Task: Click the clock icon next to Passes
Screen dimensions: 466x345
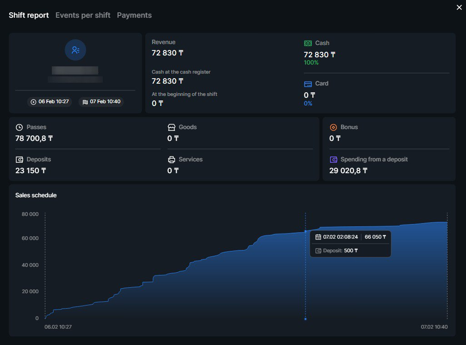Action: 18,127
